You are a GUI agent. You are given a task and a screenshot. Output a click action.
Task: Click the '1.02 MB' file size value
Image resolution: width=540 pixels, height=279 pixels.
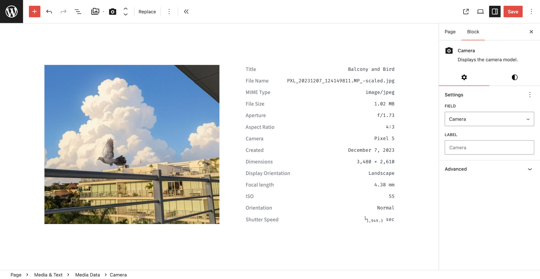point(384,104)
